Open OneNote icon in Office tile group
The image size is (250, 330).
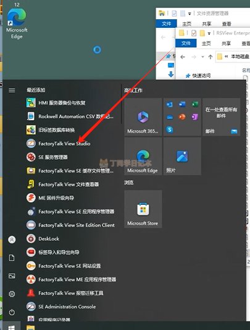click(x=195, y=116)
